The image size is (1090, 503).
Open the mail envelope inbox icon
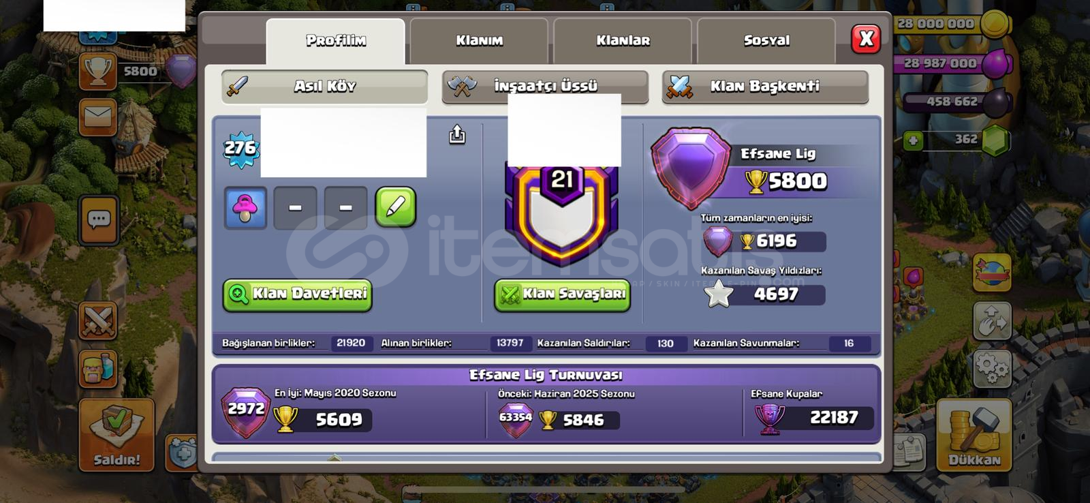(98, 117)
